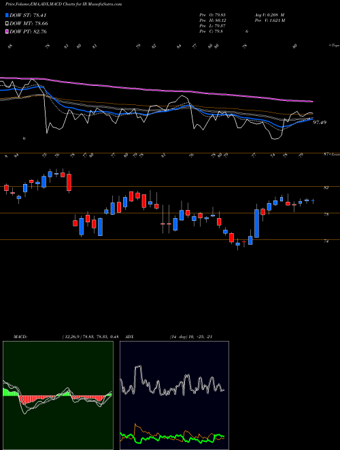Select the 'DOW MT: 78.66' label
The height and width of the screenshot is (450, 340).
coord(29,24)
